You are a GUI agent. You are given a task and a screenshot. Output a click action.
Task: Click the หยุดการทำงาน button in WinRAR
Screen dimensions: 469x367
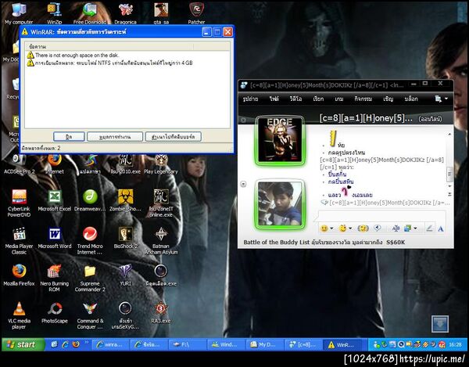(x=115, y=136)
